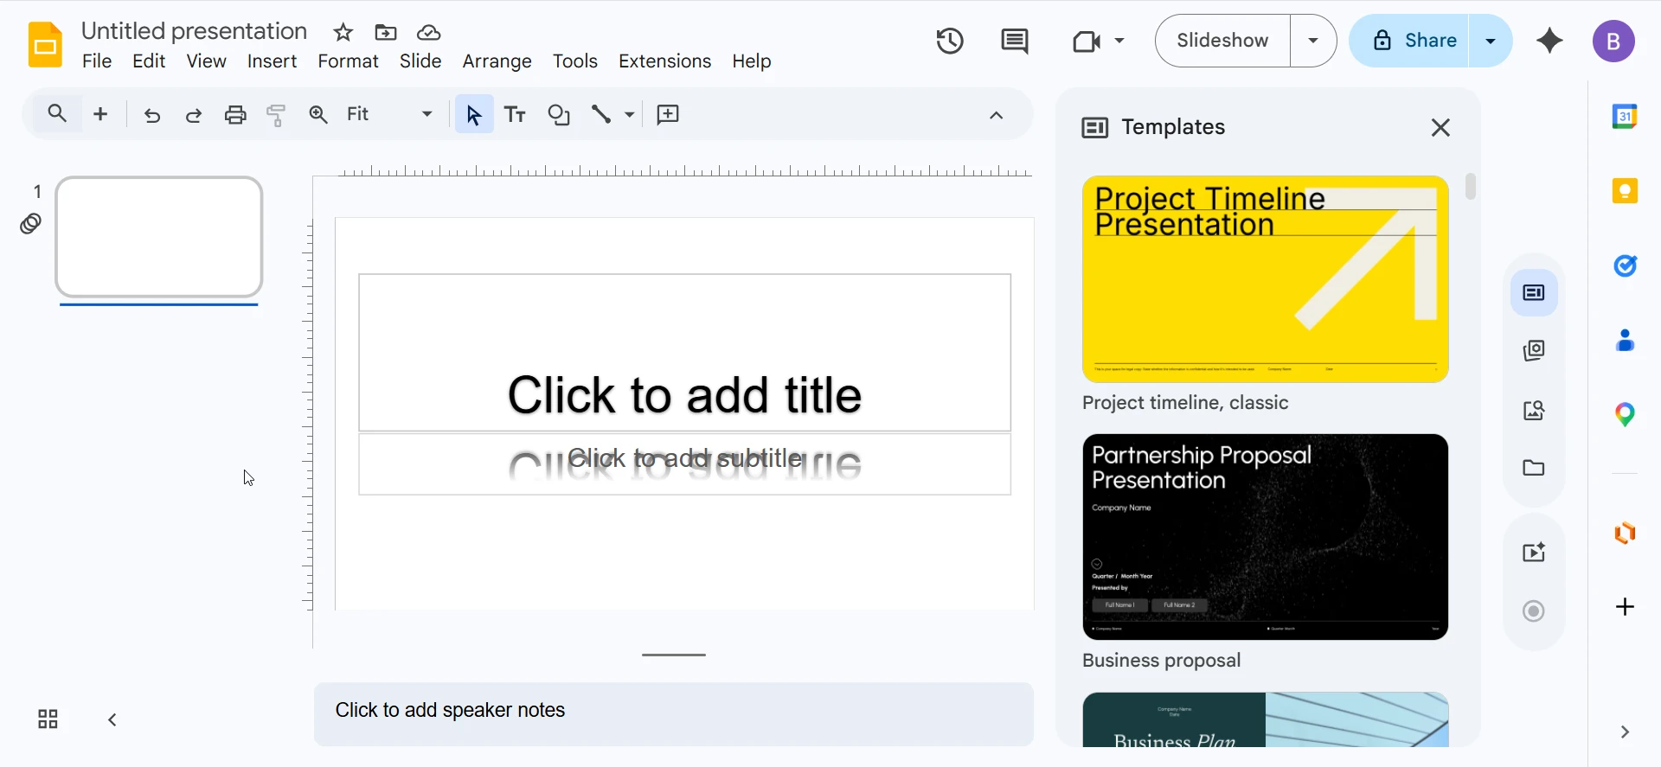Open the comments panel icon

coord(1014,42)
